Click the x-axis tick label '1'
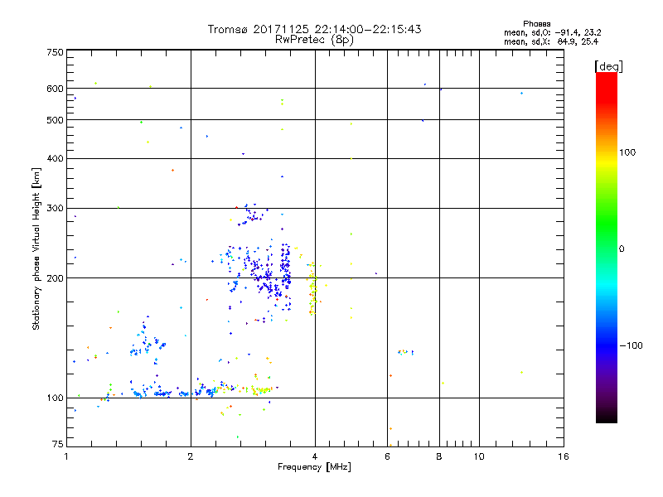The height and width of the screenshot is (497, 663). tap(67, 456)
